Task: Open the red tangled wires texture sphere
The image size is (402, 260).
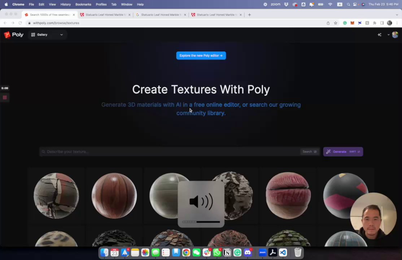Action: pyautogui.click(x=230, y=239)
